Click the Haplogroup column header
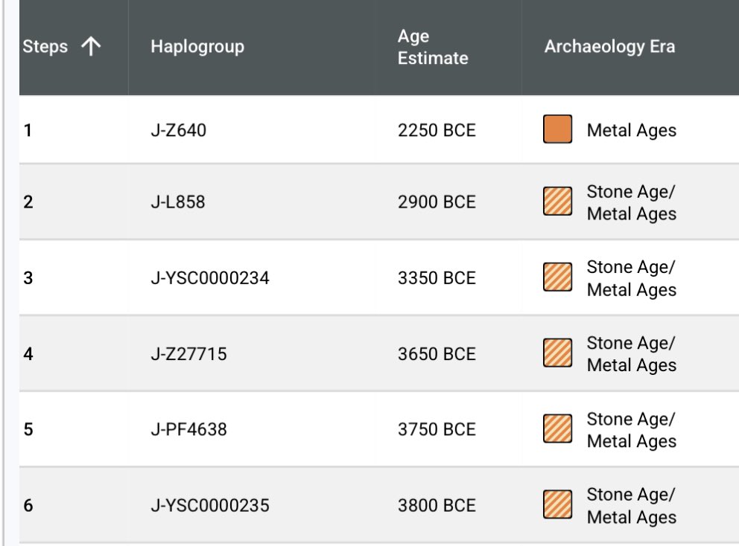Viewport: 739px width, 546px height. click(x=197, y=48)
